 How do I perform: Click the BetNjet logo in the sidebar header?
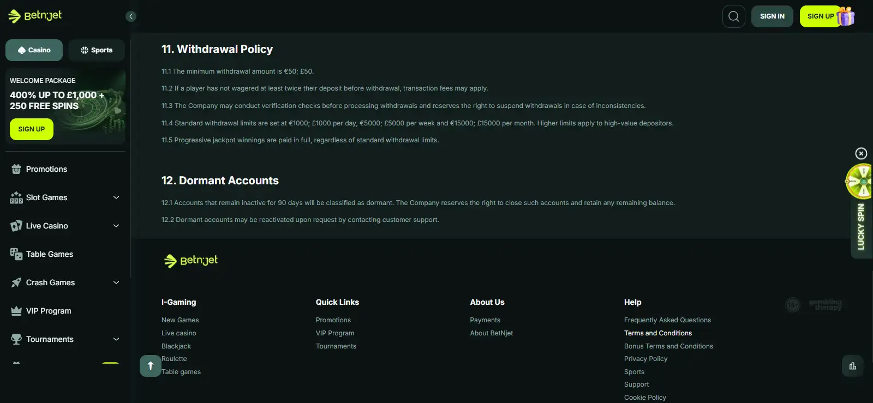pyautogui.click(x=35, y=16)
